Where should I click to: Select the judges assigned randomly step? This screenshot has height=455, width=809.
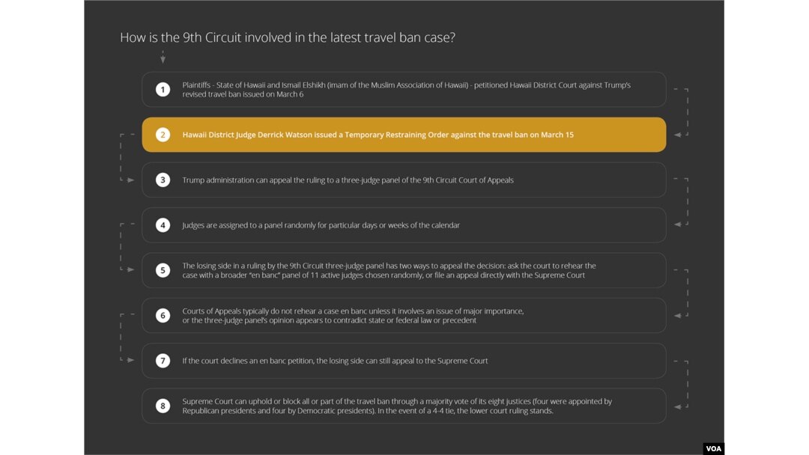(x=404, y=225)
